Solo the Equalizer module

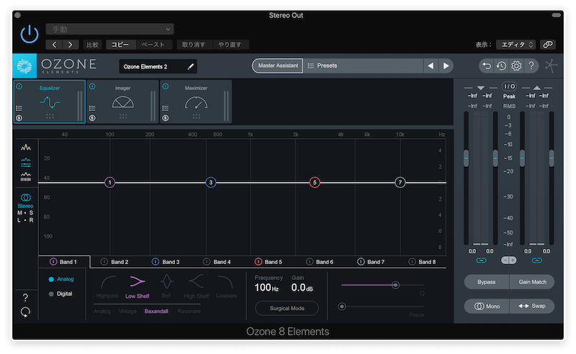point(19,118)
